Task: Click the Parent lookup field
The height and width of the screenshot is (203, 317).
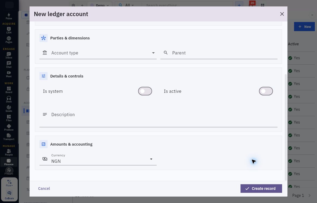Action: 219,53
